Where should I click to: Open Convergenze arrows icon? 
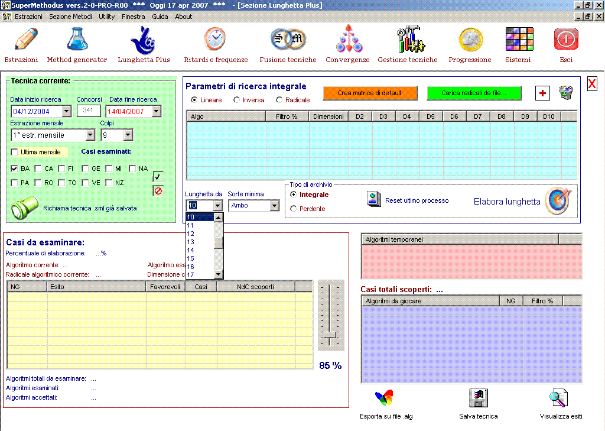point(349,38)
